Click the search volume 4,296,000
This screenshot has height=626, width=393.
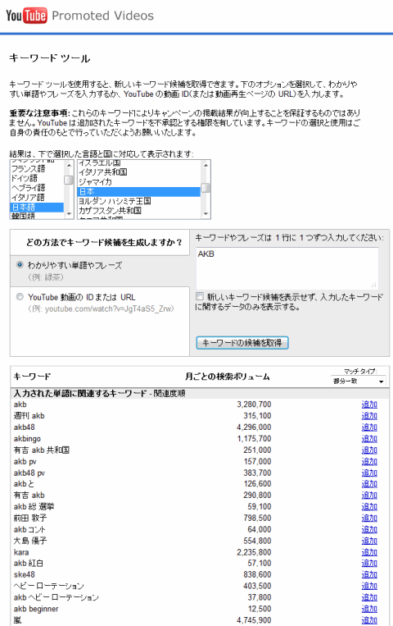254,427
